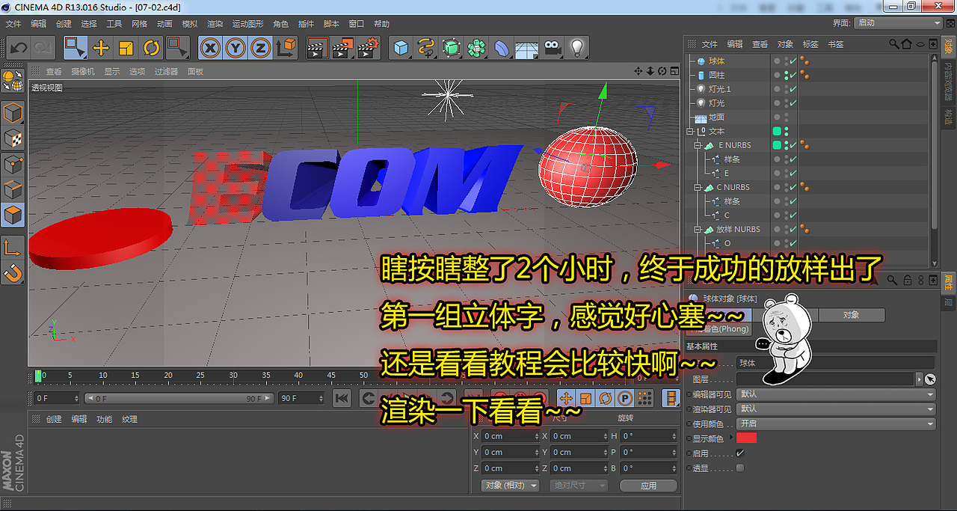Select the 地面 object row

tap(716, 117)
